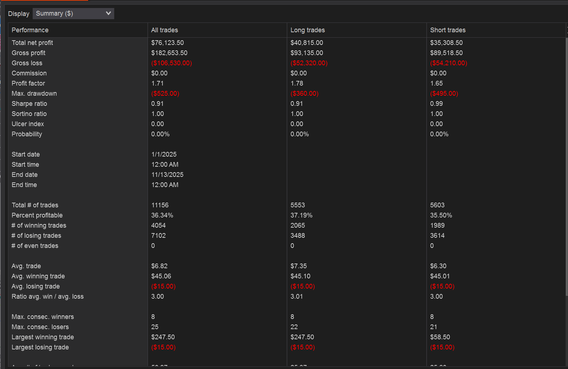Select the Short trades column header
Image resolution: width=568 pixels, height=369 pixels.
[448, 30]
